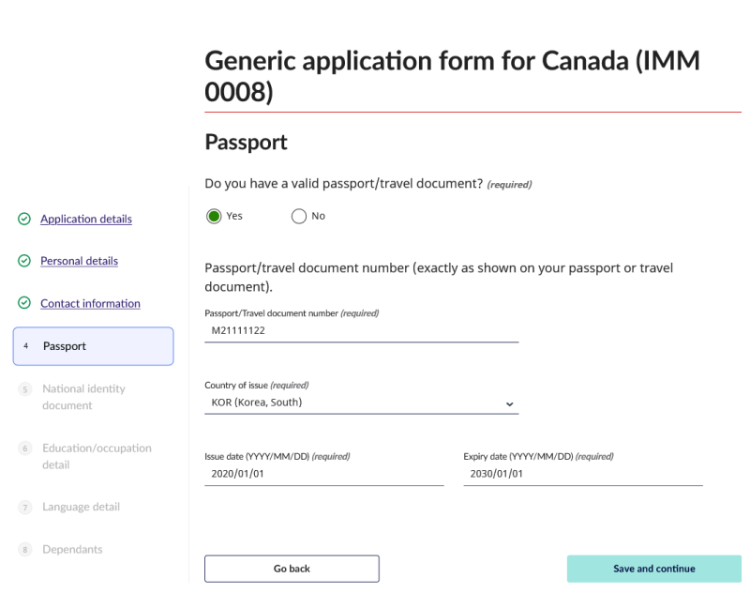The image size is (750, 593).
Task: Click the green checkmark beside Application details
Action: 24,219
